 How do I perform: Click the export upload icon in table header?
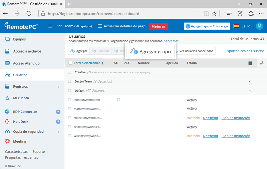(250, 63)
